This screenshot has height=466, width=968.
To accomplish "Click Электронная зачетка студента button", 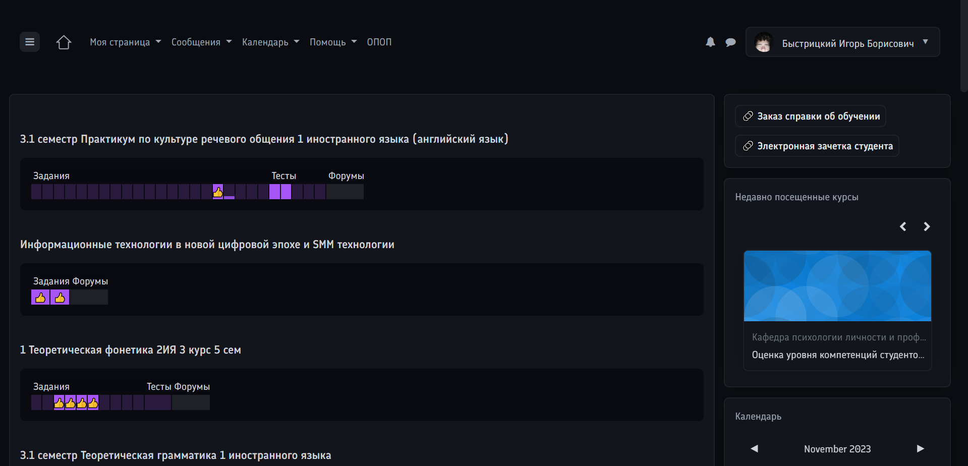I will (x=817, y=146).
